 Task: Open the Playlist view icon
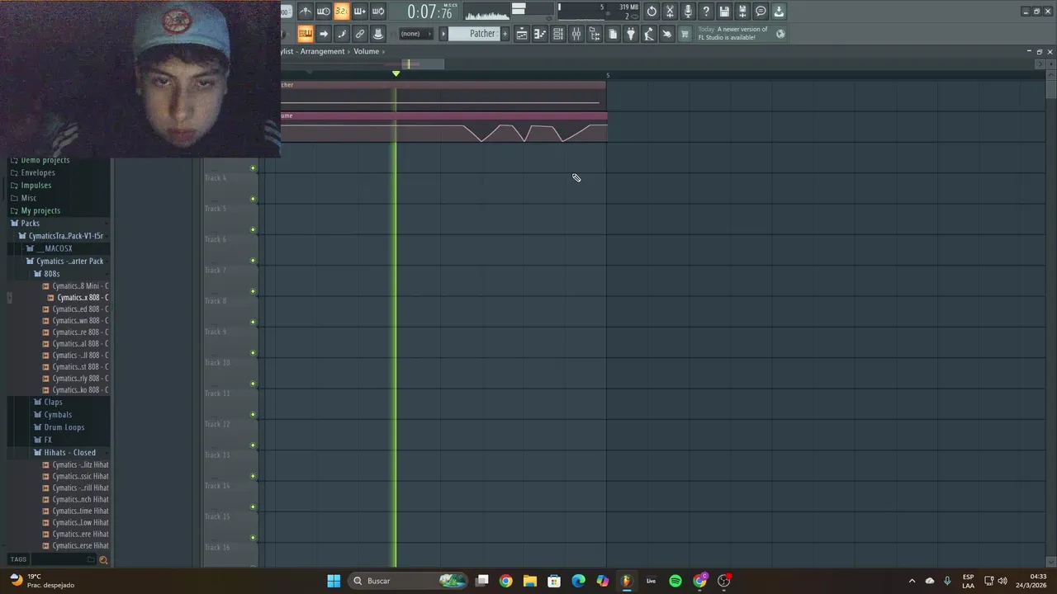(522, 34)
